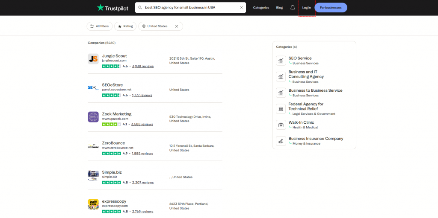Open the ZeroBounce company name
The width and height of the screenshot is (438, 218).
(x=113, y=143)
